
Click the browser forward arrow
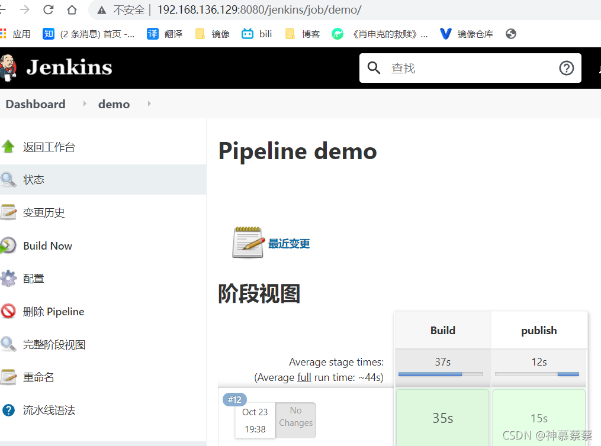click(x=24, y=9)
